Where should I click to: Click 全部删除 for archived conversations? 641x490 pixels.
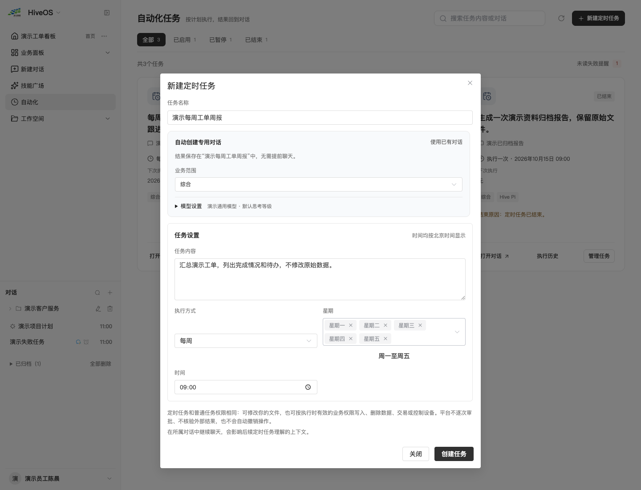pos(101,364)
